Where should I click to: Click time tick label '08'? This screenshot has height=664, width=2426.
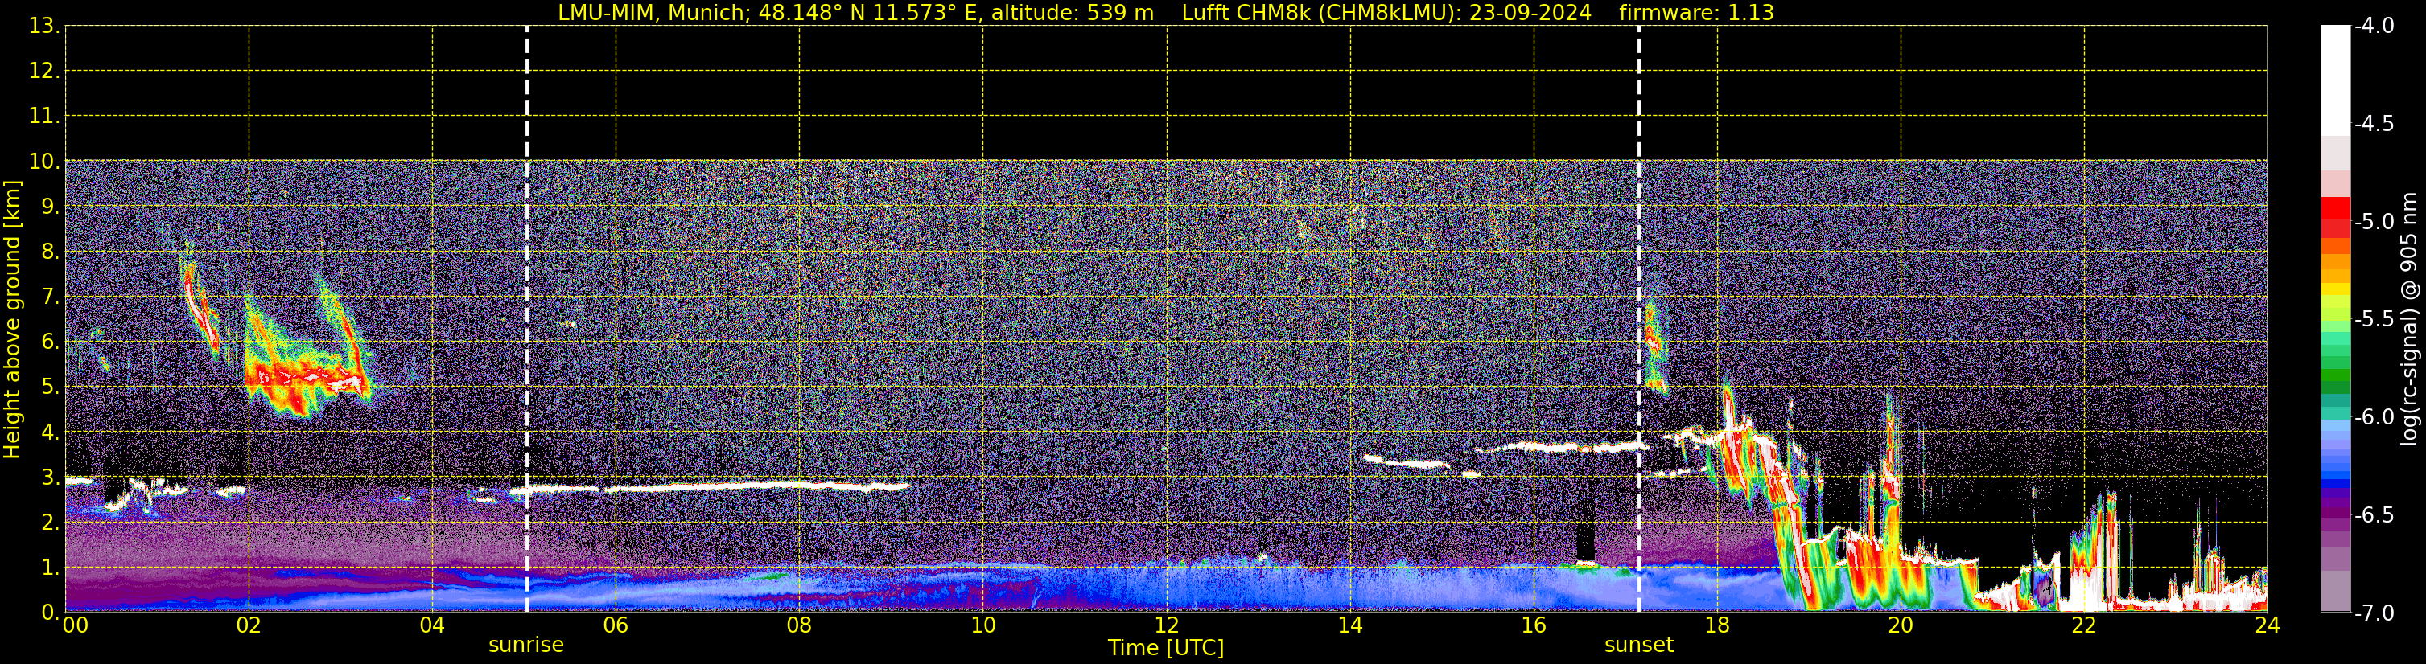800,625
